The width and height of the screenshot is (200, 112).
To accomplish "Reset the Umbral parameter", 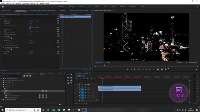I will [58, 51].
